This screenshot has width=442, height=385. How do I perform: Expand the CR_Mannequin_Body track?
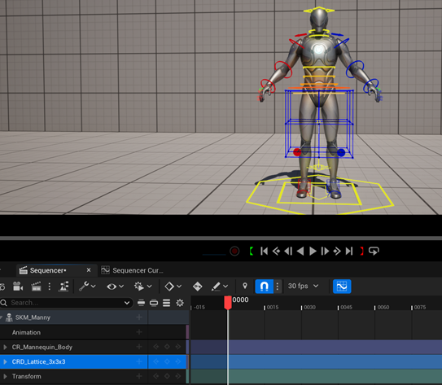[x=5, y=347]
